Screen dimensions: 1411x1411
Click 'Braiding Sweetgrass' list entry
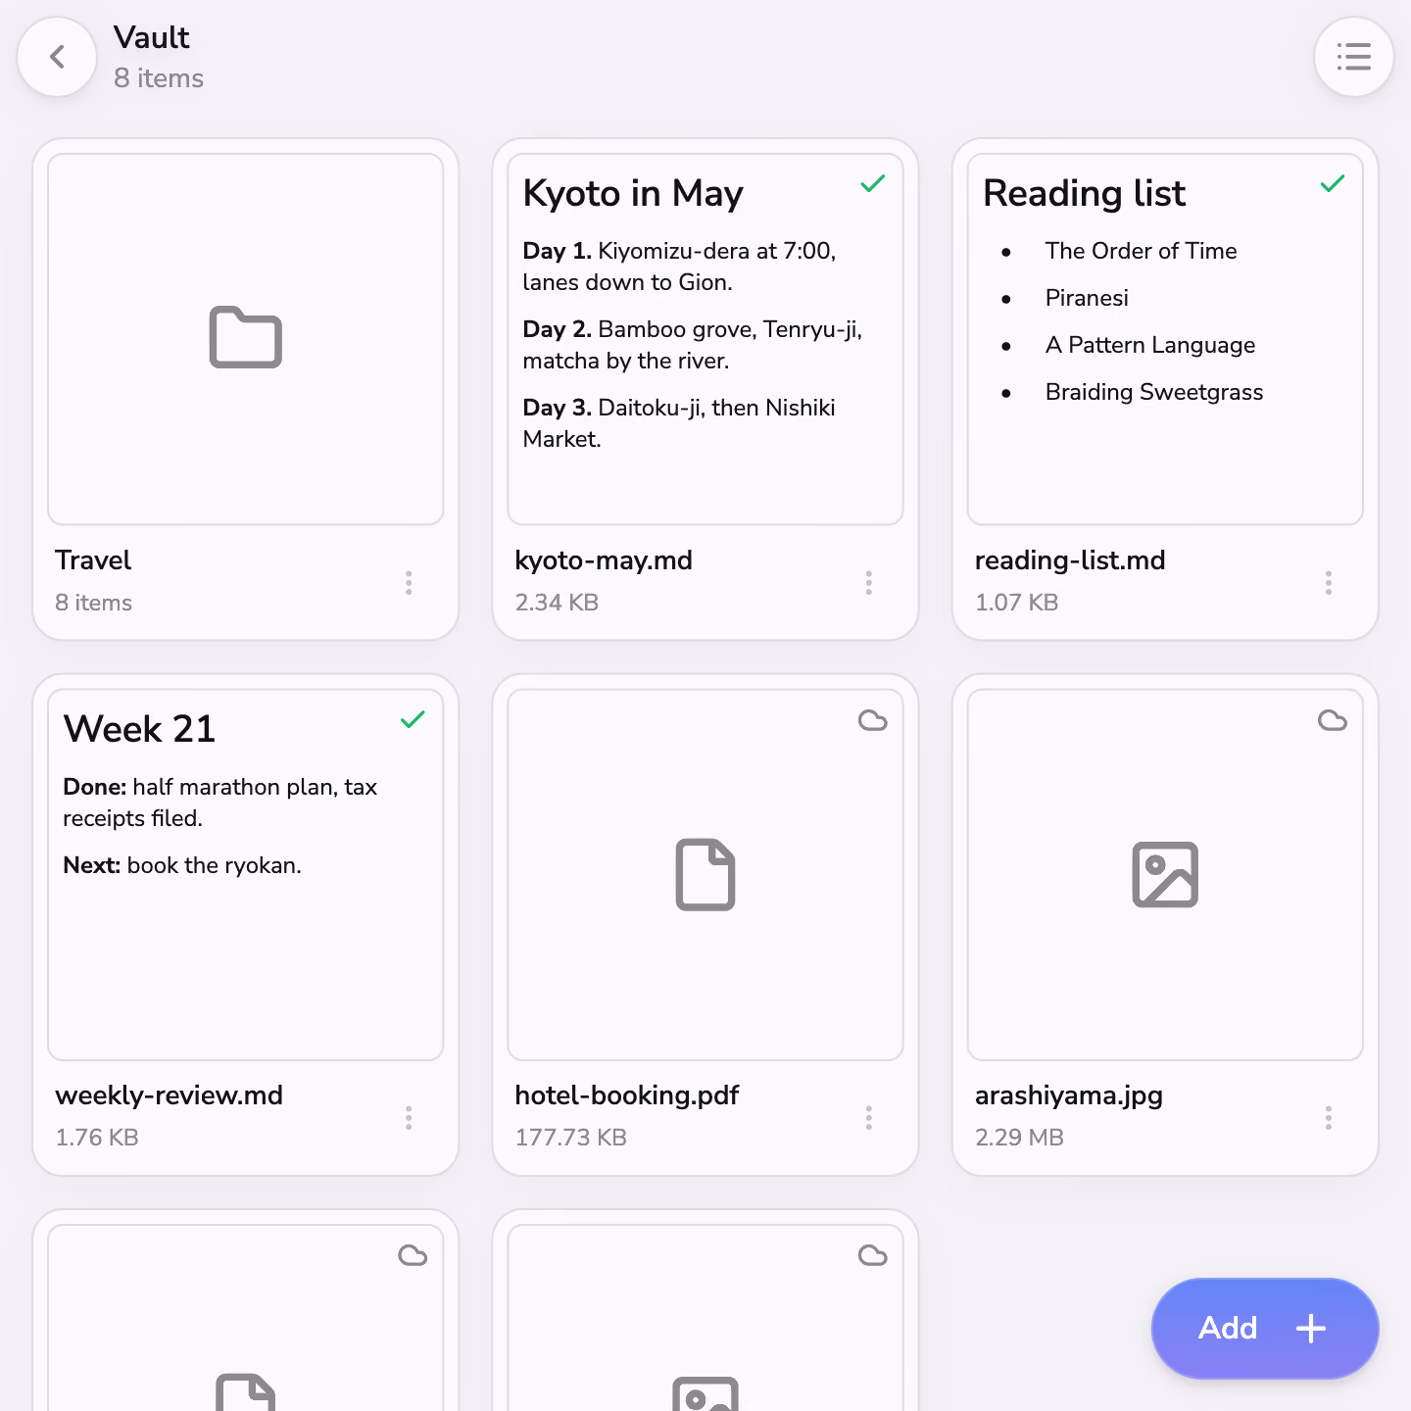click(1154, 392)
